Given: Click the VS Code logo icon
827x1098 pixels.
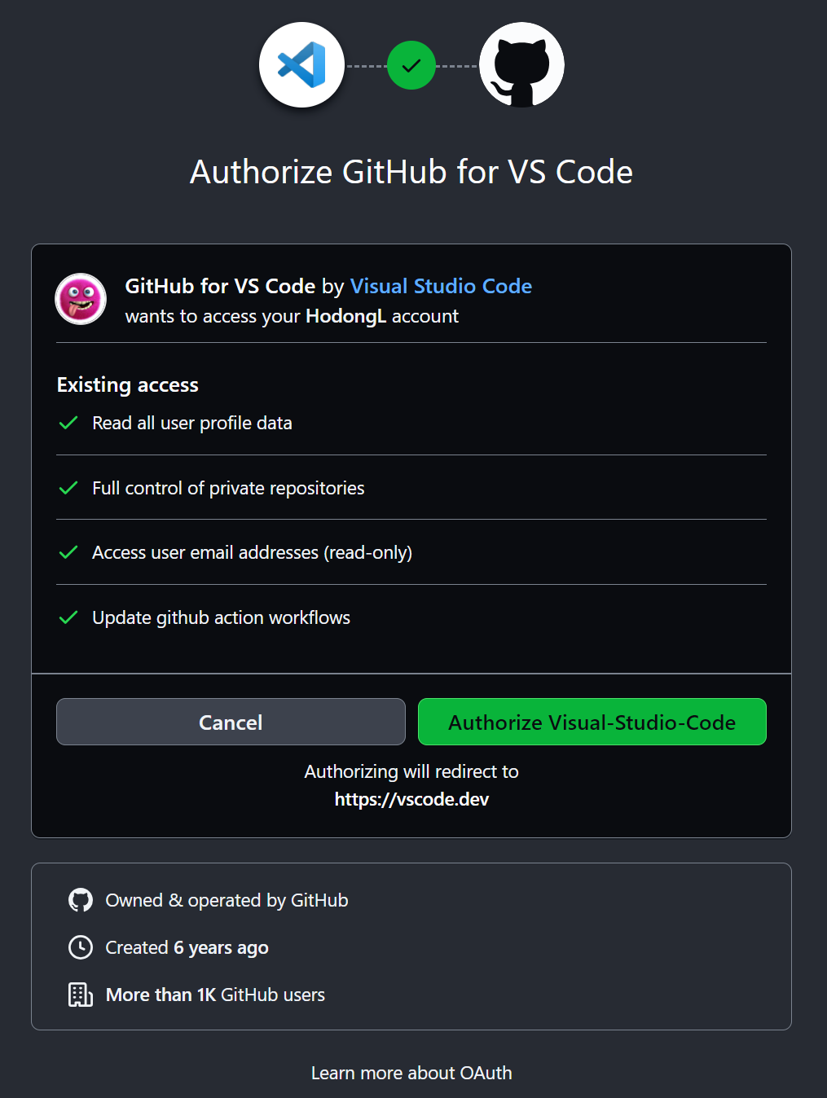Looking at the screenshot, I should click(x=301, y=64).
